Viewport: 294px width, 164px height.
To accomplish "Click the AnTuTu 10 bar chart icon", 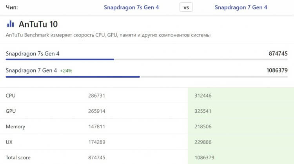I will coord(11,24).
